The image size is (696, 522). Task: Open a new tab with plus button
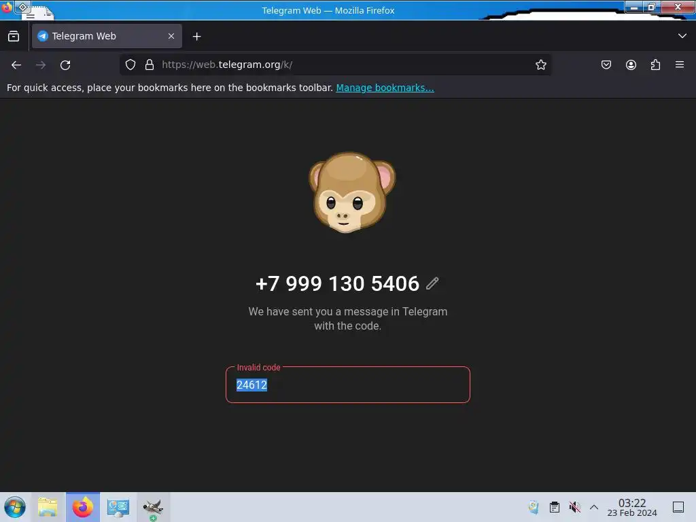pos(196,37)
